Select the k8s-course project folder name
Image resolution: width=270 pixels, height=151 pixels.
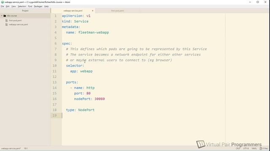click(12, 16)
